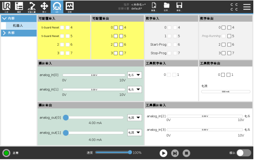This screenshot has height=160, width=255.
Task: Click the New program file icon
Action: click(x=154, y=7)
